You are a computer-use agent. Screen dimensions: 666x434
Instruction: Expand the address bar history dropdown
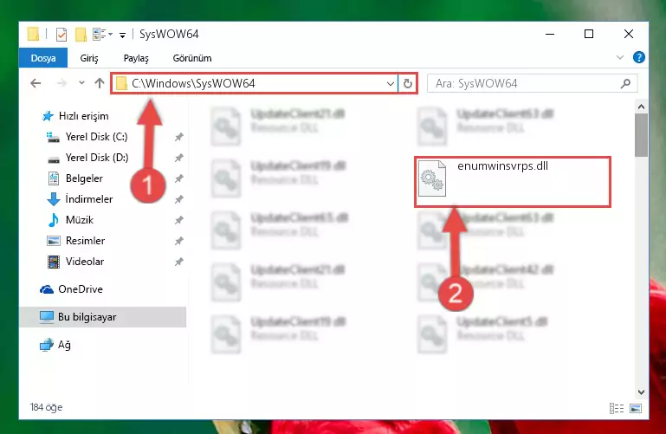(390, 84)
